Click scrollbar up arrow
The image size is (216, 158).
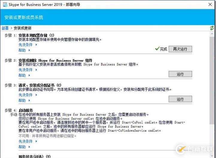[x=212, y=34]
